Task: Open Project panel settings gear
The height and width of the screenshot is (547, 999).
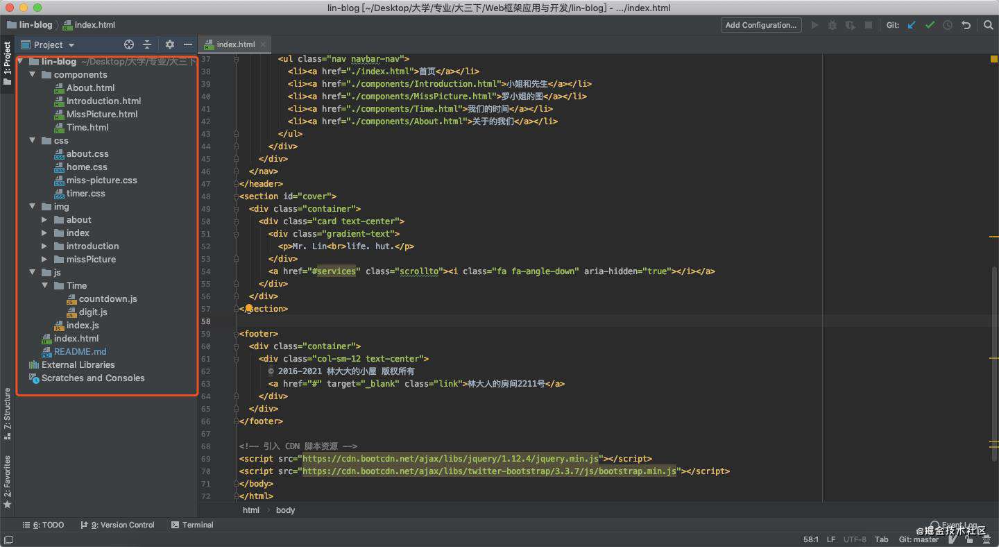Action: click(x=170, y=44)
